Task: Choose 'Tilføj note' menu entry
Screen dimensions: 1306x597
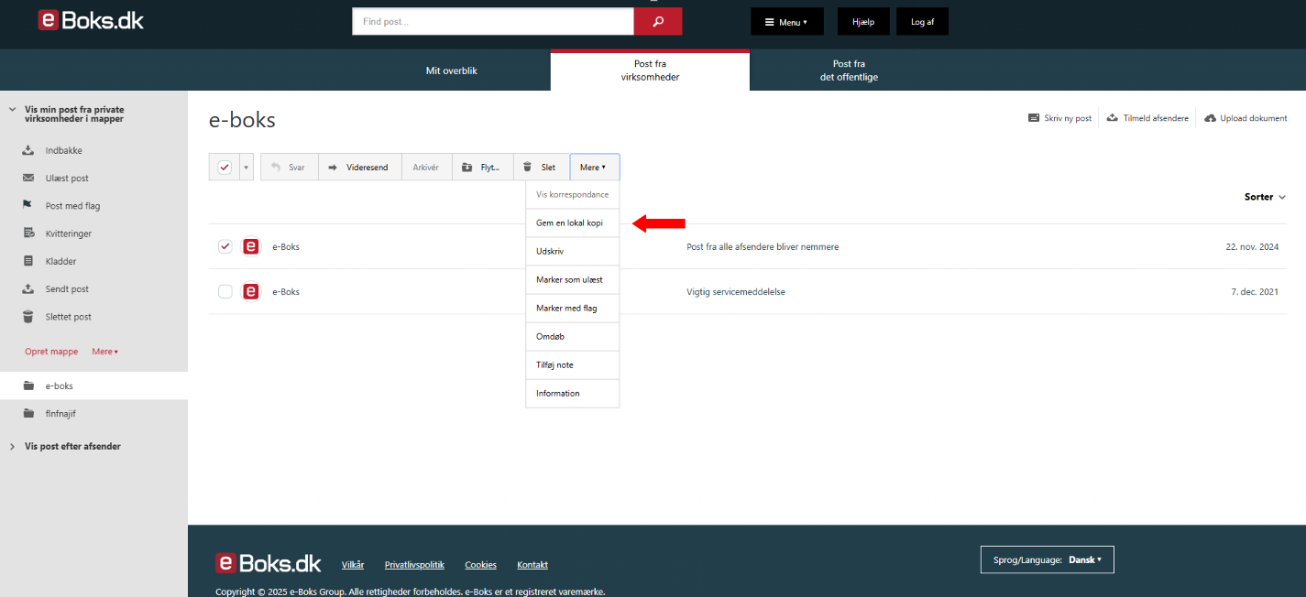Action: tap(573, 364)
